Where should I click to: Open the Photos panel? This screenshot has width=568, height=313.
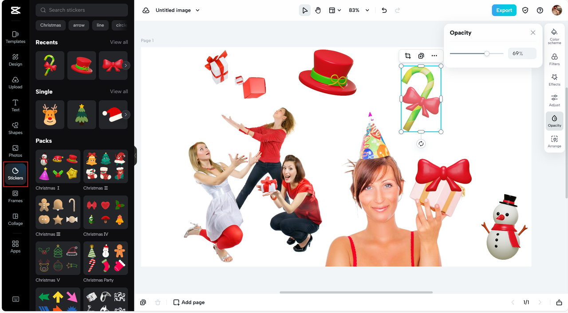[x=16, y=151]
